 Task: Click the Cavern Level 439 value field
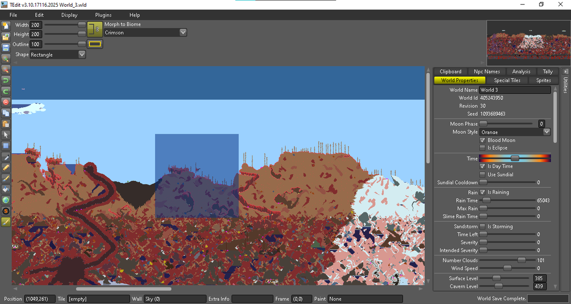(540, 286)
